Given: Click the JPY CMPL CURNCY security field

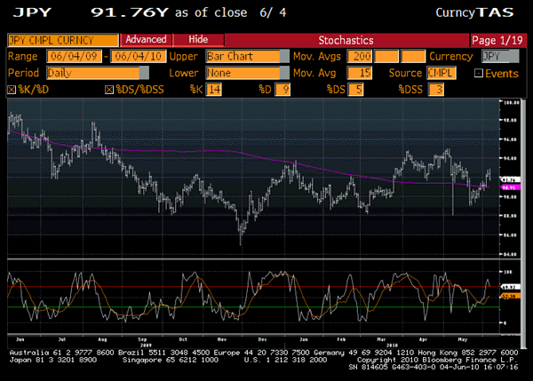Looking at the screenshot, I should click(x=62, y=40).
